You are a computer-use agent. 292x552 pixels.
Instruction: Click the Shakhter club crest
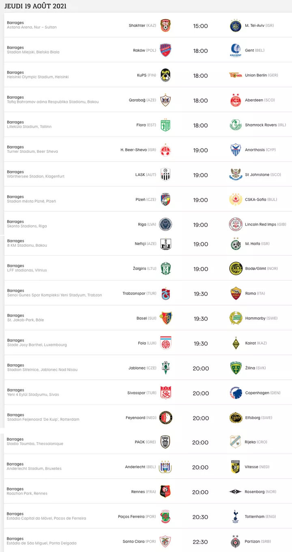pos(165,26)
